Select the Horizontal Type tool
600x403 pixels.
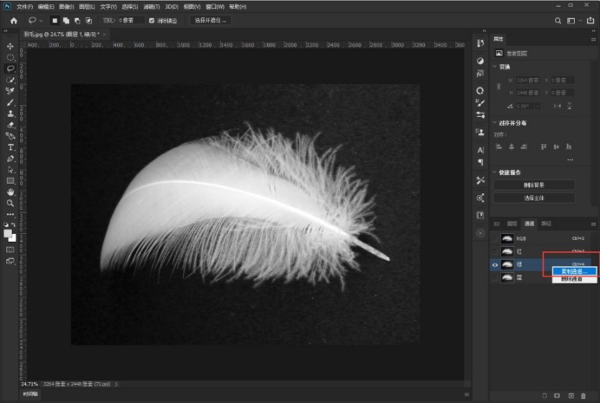(10, 147)
